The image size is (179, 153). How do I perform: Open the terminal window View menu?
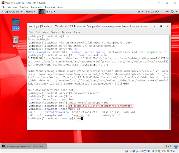tap(46, 32)
